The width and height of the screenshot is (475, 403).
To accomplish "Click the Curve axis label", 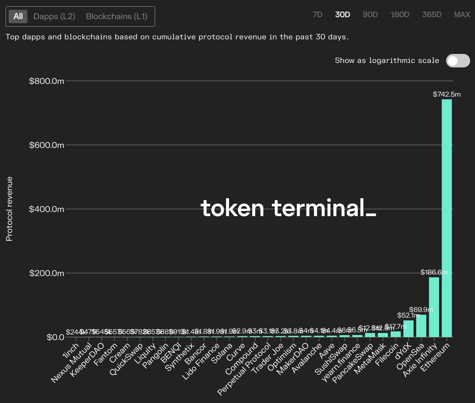I will point(236,352).
